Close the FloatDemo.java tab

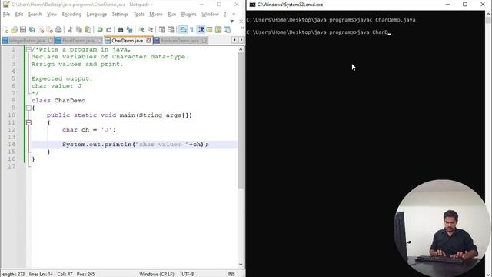pos(99,41)
